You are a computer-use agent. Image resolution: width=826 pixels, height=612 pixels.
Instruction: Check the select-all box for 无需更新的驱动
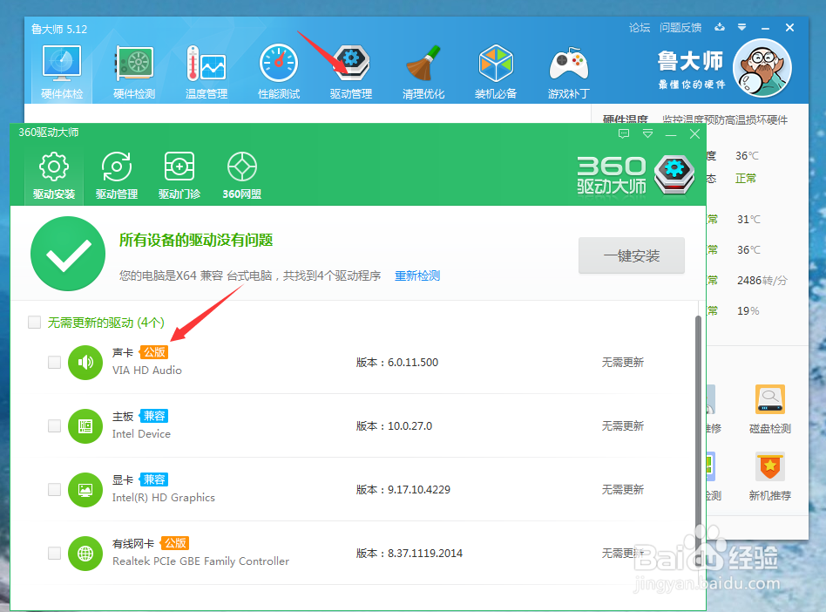click(34, 322)
